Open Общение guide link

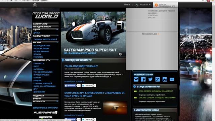tap(37, 81)
